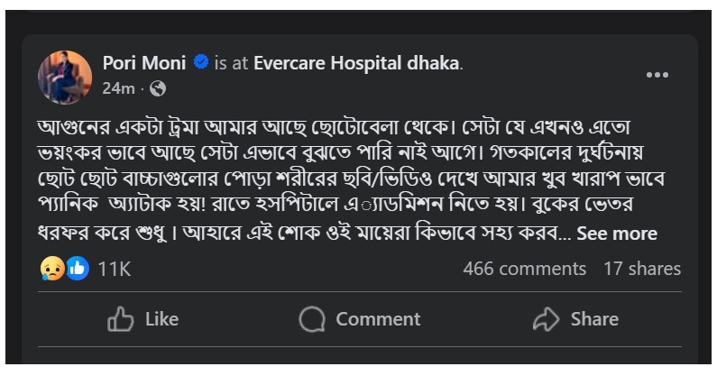Open Evercare Hospital dhaka location link
This screenshot has width=717, height=376.
pos(357,64)
